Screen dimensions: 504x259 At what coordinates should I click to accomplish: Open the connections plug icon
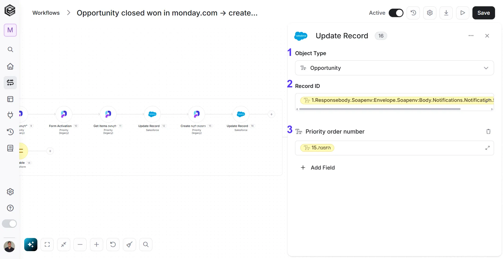tap(10, 115)
